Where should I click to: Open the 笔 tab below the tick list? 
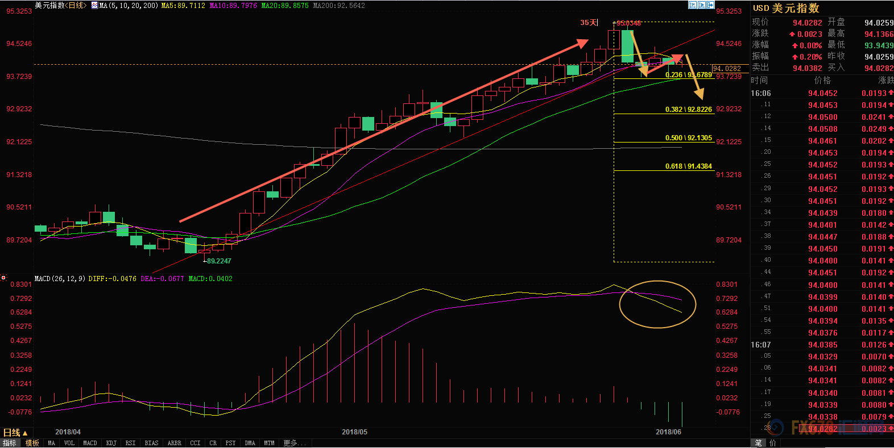point(758,443)
